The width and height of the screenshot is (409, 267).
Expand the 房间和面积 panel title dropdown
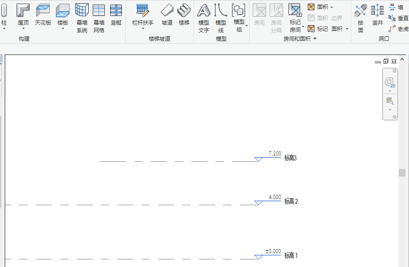click(315, 39)
